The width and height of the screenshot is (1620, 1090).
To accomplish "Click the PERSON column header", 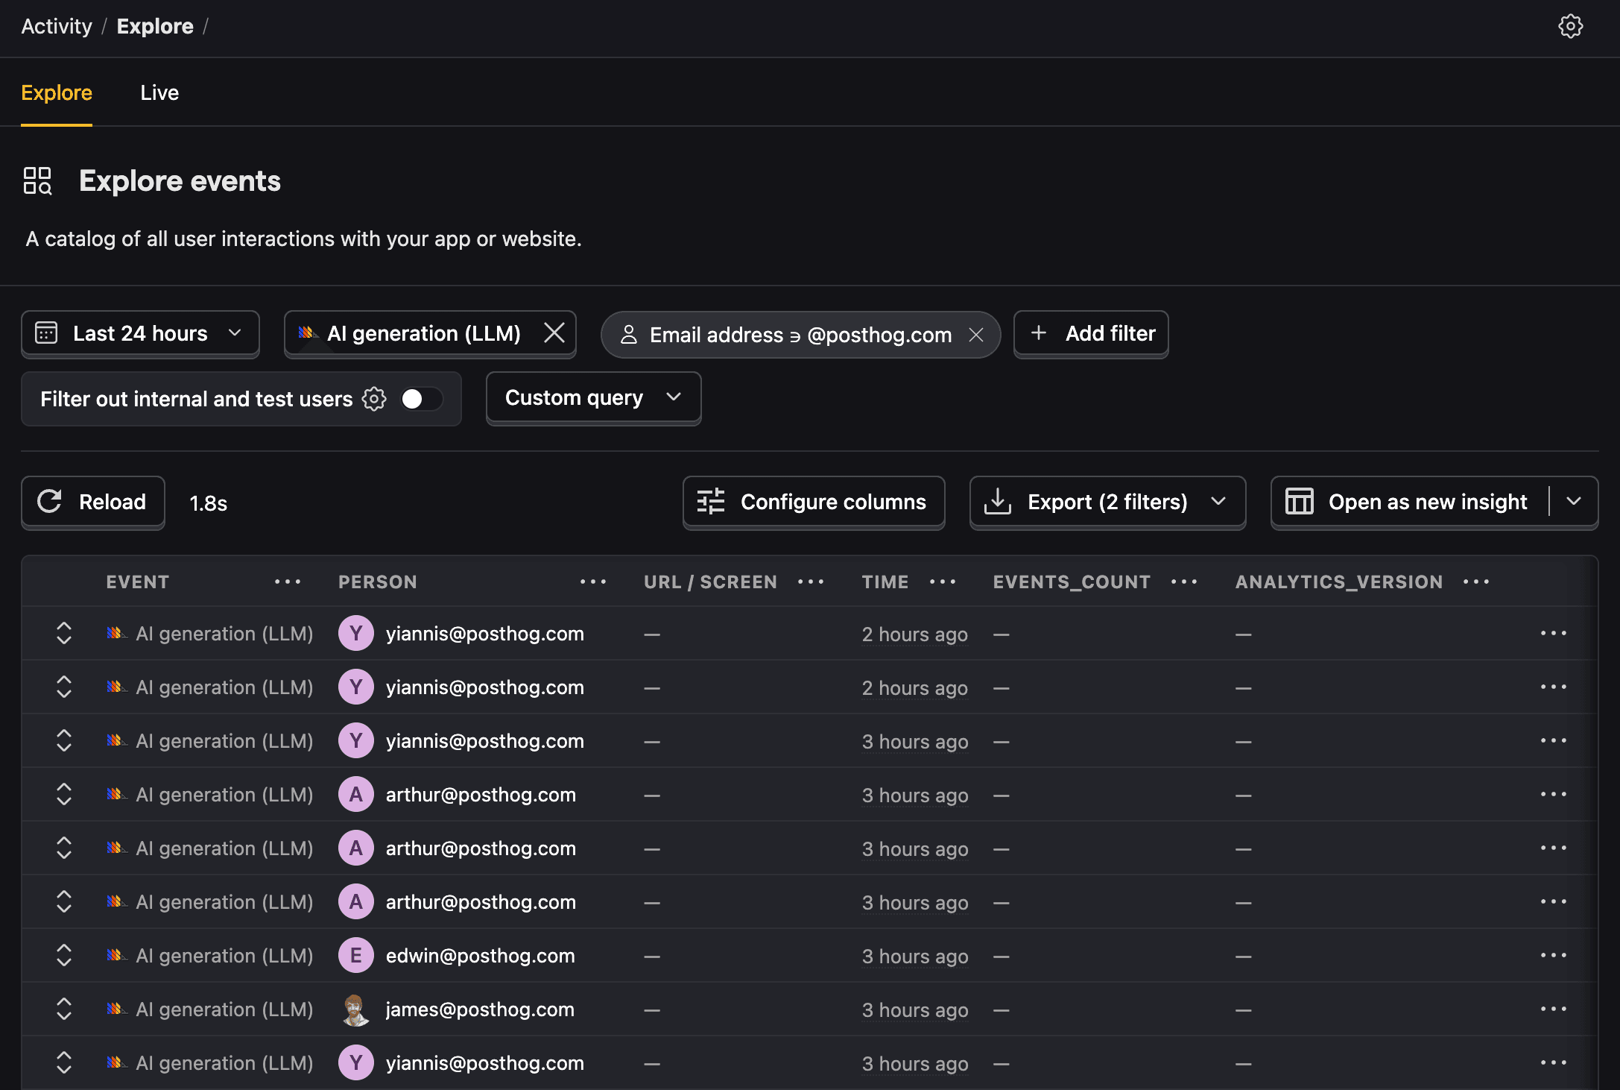I will (x=378, y=582).
